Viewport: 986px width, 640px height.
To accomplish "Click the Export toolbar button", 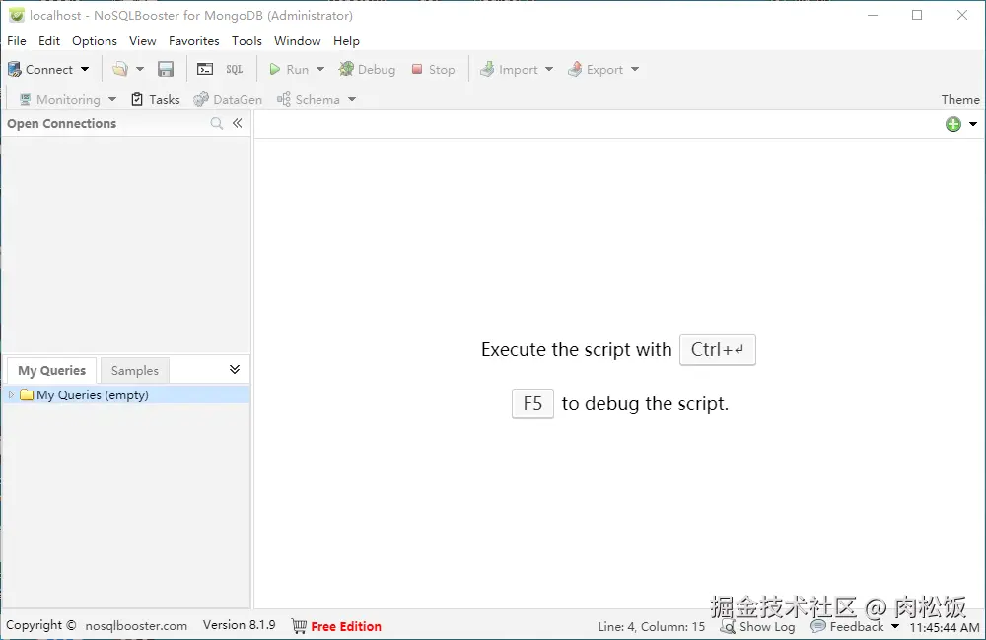I will (x=596, y=70).
